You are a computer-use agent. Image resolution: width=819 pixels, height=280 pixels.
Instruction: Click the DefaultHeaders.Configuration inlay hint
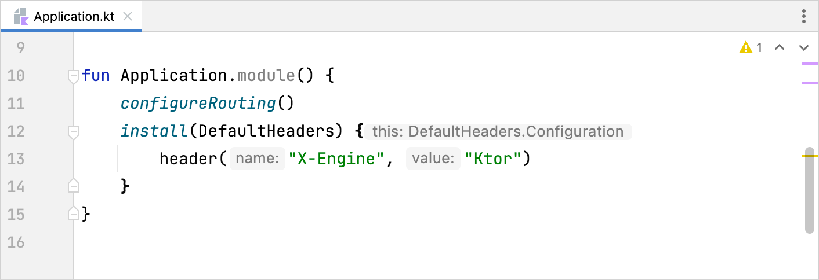point(498,132)
